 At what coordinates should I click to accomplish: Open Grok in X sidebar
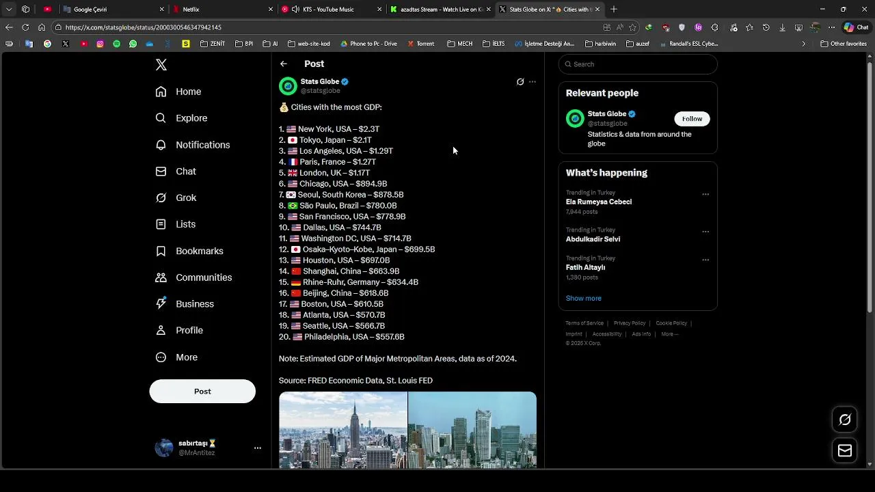(x=176, y=197)
